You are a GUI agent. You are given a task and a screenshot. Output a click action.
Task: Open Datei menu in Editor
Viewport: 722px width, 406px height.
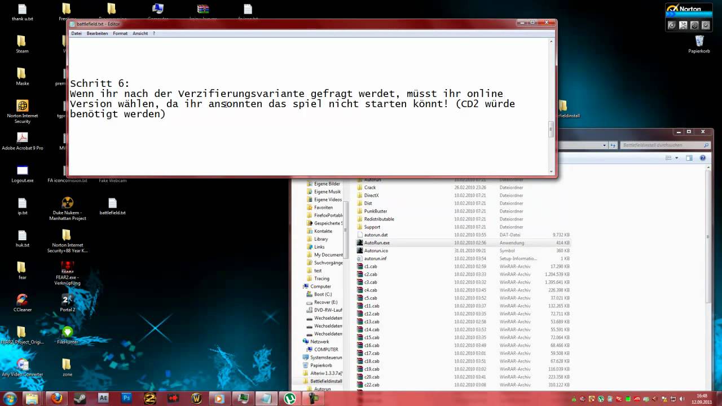(76, 33)
